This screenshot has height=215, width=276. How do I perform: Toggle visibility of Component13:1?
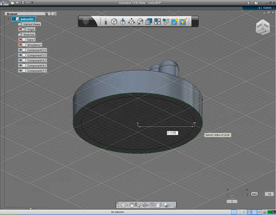click(20, 50)
